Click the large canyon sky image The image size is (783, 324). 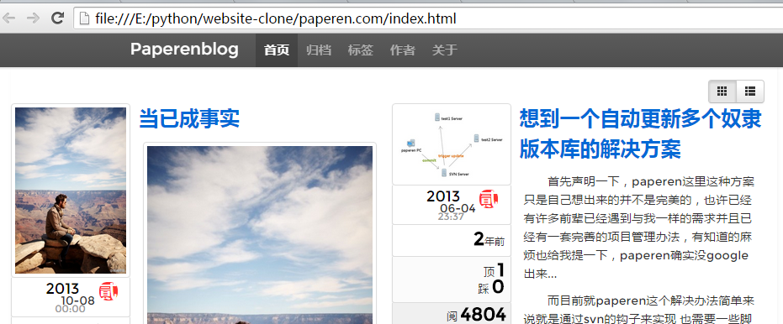click(260, 235)
